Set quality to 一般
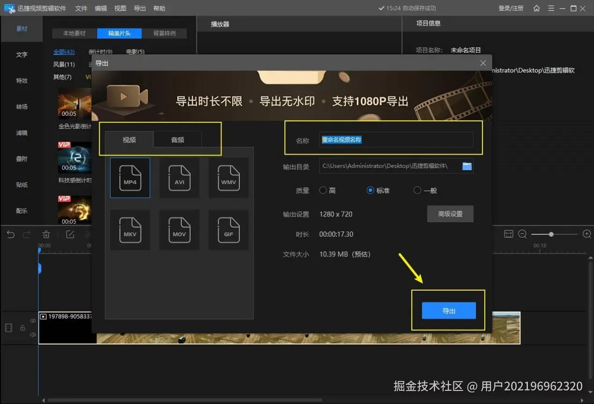The width and height of the screenshot is (594, 404). click(x=425, y=190)
